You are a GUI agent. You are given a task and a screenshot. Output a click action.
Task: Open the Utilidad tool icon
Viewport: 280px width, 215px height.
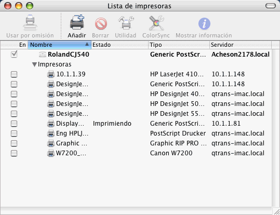126,23
